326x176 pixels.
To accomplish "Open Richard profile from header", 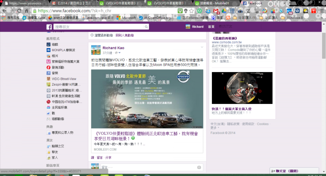I will 195,27.
